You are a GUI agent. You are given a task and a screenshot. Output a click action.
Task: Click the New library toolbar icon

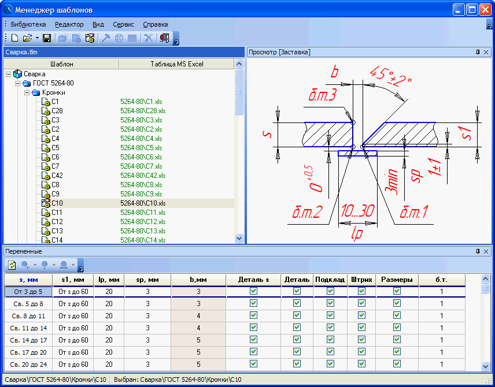(14, 38)
